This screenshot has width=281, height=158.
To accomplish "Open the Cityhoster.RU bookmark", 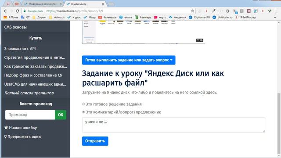I will [x=199, y=18].
